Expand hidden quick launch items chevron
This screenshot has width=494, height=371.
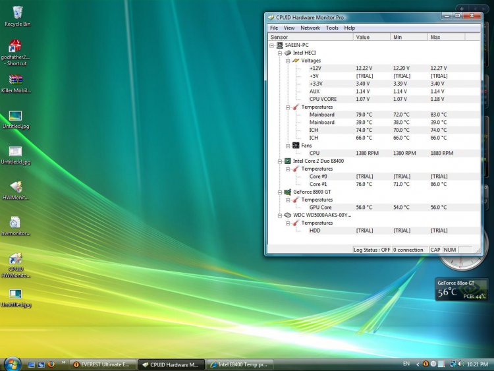coord(64,362)
